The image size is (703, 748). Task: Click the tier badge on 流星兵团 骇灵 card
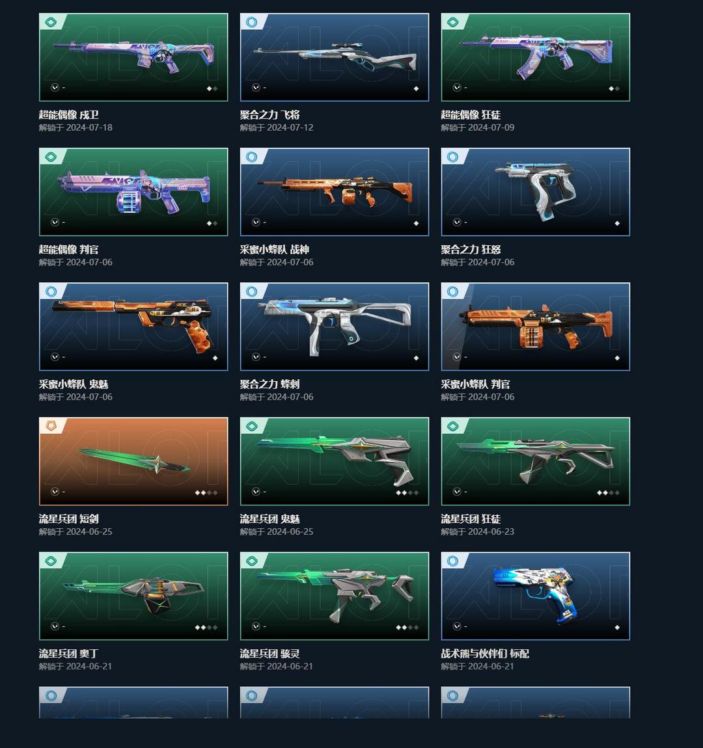pos(251,561)
